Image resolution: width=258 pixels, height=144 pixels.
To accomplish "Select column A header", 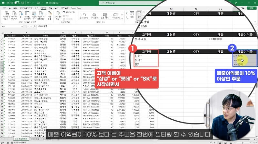I will (11, 33).
